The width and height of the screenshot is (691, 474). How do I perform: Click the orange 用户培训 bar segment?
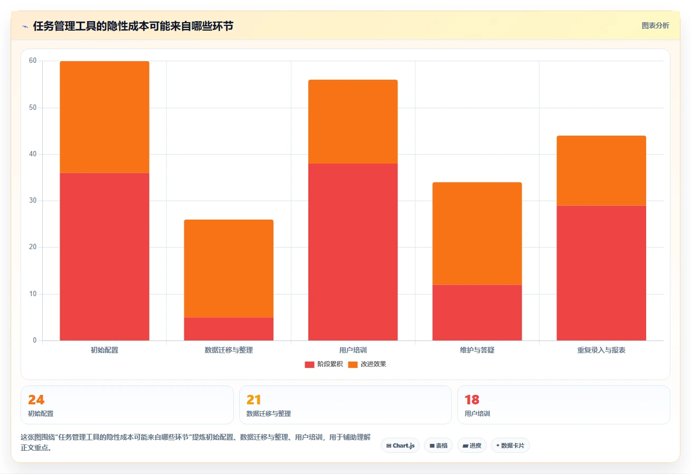point(353,121)
